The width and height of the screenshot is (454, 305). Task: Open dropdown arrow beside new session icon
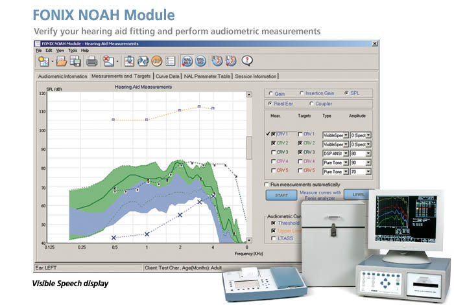point(53,62)
